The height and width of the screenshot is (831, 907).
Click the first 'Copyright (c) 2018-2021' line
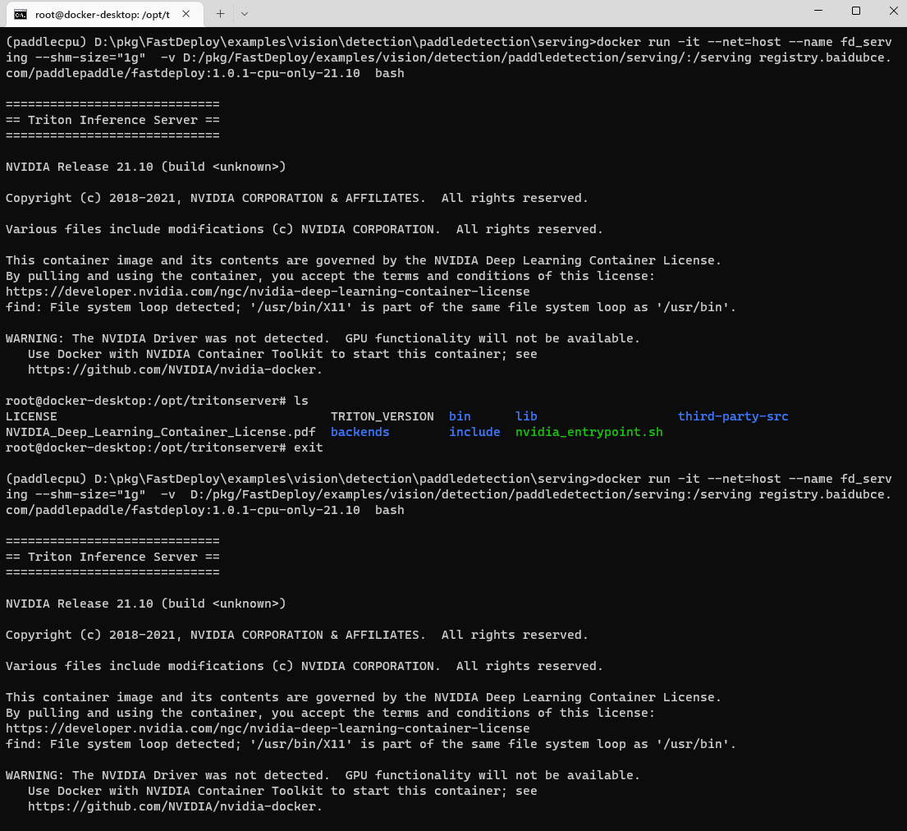(297, 198)
